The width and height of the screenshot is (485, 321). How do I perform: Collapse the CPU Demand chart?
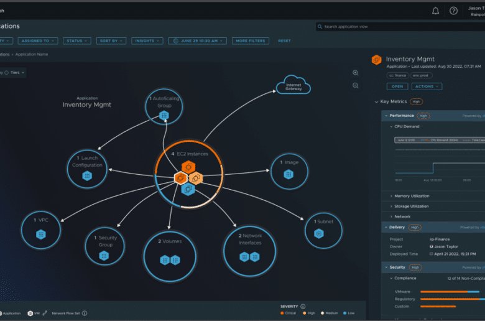pyautogui.click(x=391, y=127)
